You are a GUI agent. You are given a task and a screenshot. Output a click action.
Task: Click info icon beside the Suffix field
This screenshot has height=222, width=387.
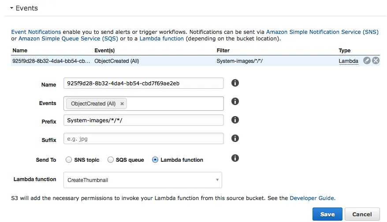click(235, 138)
